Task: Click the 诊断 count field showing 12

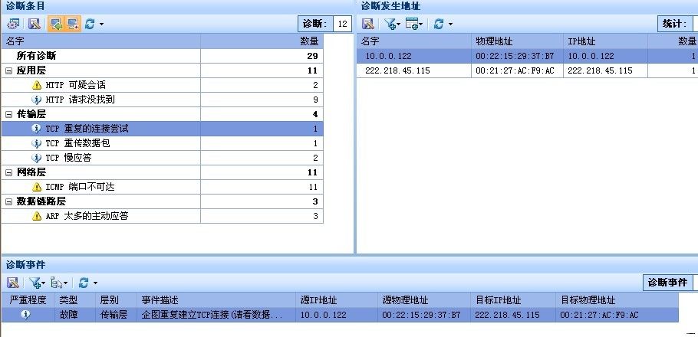Action: pos(342,24)
